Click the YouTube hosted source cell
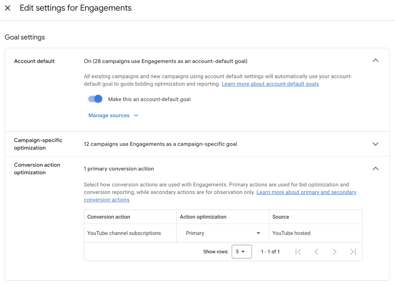 291,233
